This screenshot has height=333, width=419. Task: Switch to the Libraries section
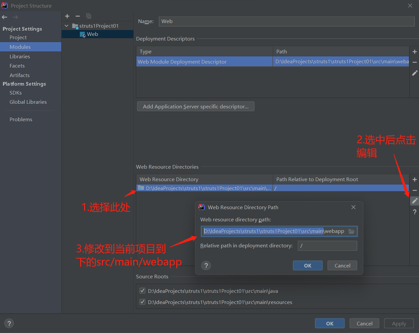click(20, 56)
